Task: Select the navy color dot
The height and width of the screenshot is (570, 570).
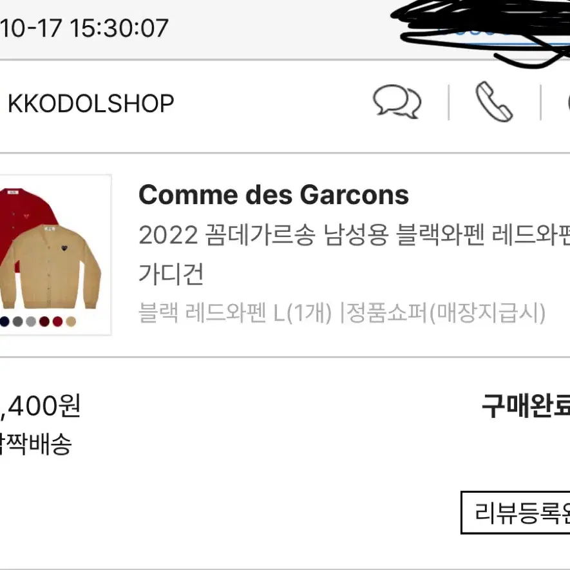Action: click(5, 321)
